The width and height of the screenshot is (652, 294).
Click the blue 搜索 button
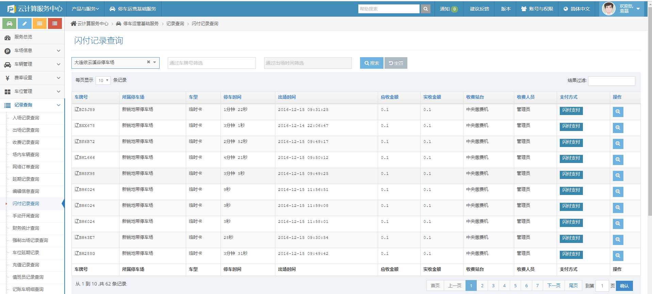click(372, 63)
